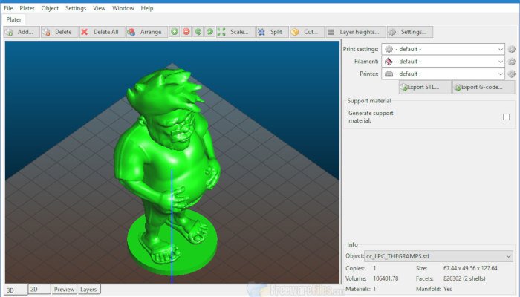Switch to the Preview view tab

64,290
